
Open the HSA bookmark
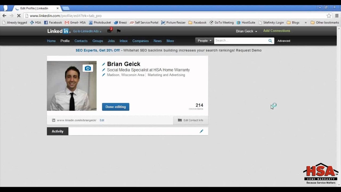click(x=35, y=23)
